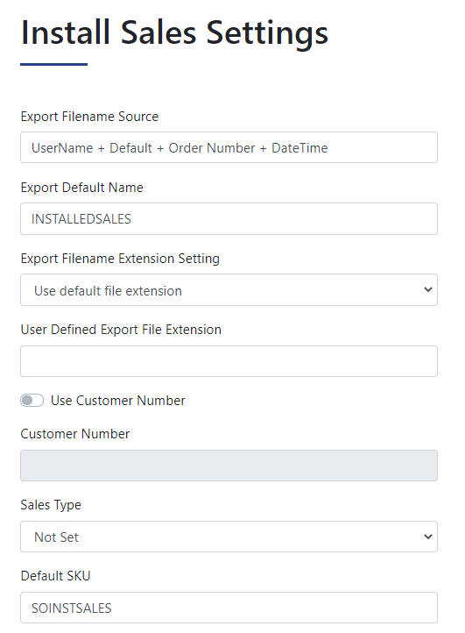Click the 'Install Sales Settings' page heading
The height and width of the screenshot is (633, 465).
coord(174,33)
